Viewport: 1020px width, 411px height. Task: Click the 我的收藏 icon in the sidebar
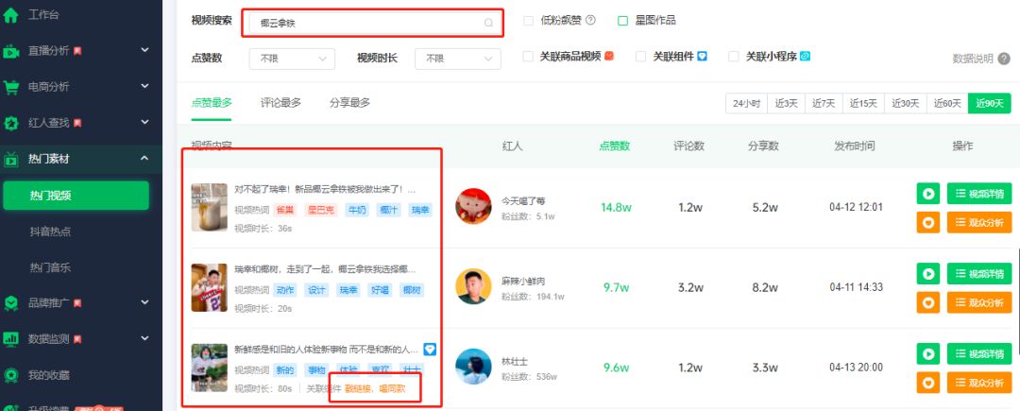11,374
